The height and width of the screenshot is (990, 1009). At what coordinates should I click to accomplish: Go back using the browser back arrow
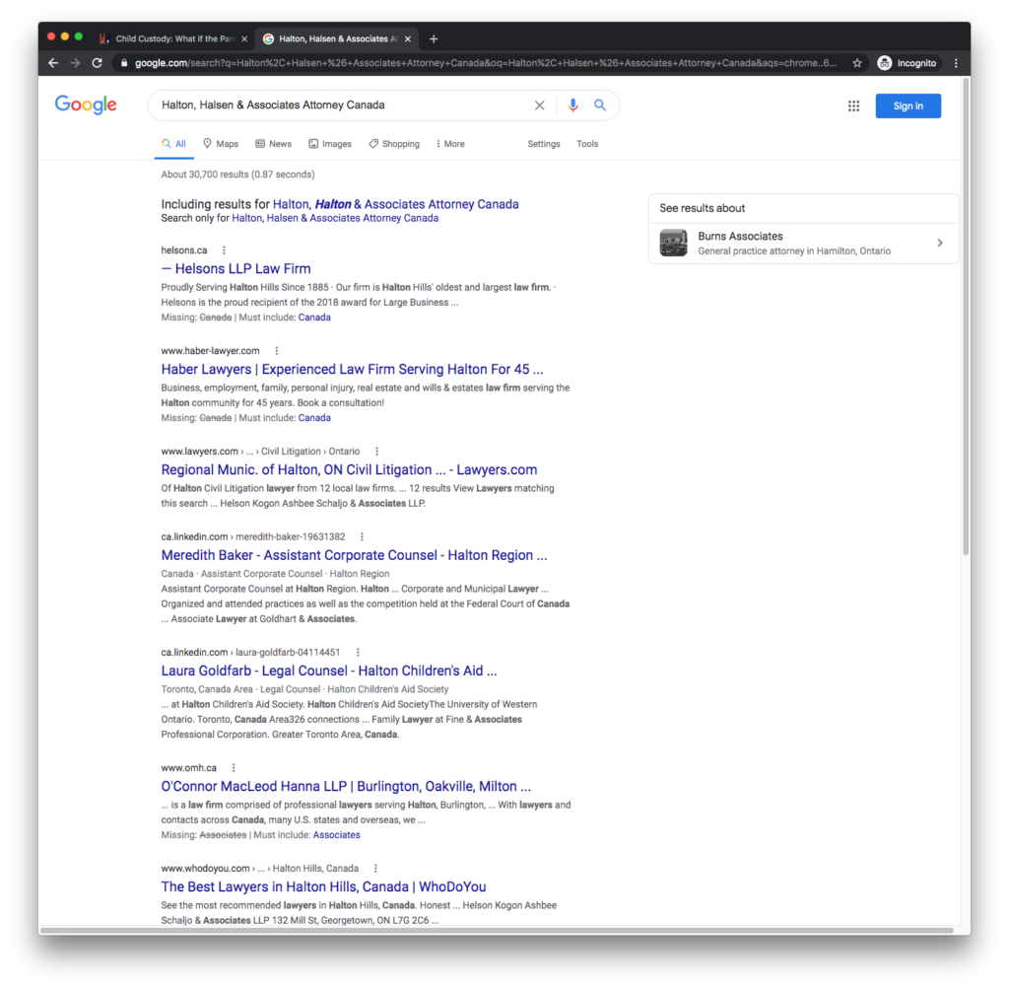pyautogui.click(x=53, y=63)
